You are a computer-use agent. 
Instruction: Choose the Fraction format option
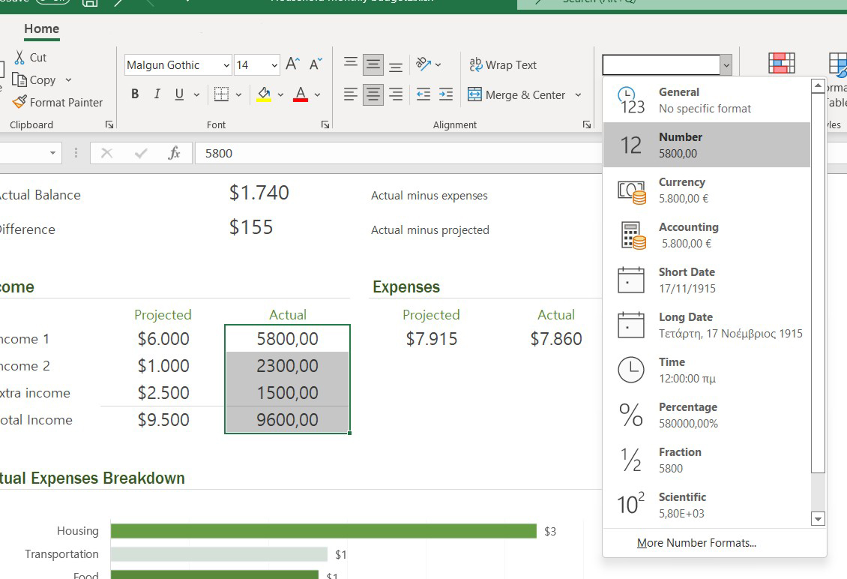coord(707,459)
